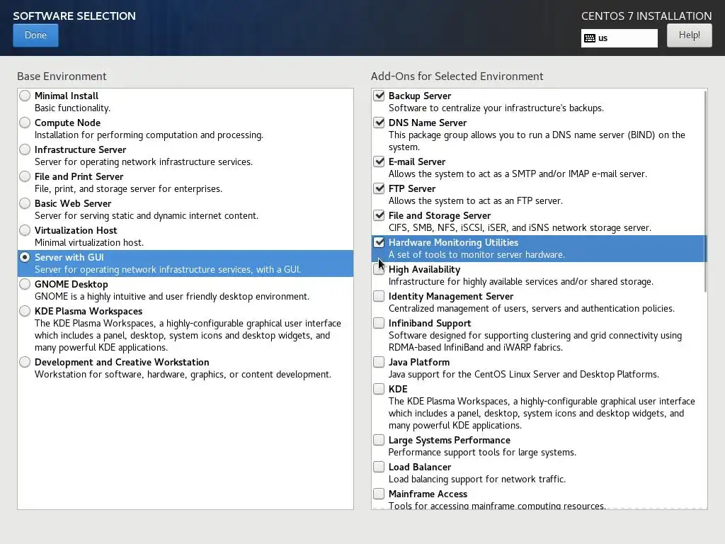Click the 'Minimal Install' label text
Viewport: 725px width, 544px height.
click(x=67, y=96)
